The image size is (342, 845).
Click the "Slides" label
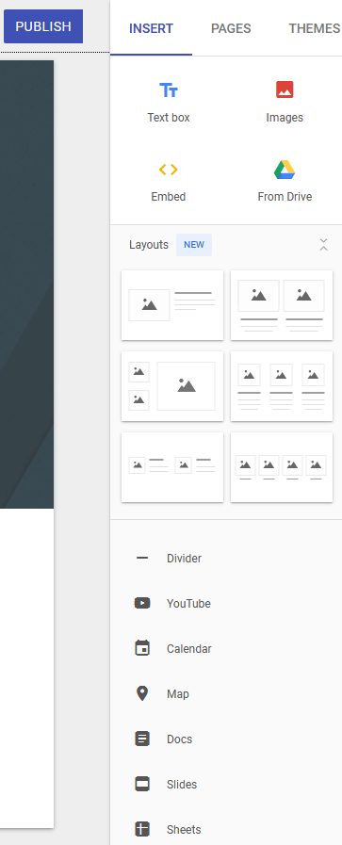[182, 785]
